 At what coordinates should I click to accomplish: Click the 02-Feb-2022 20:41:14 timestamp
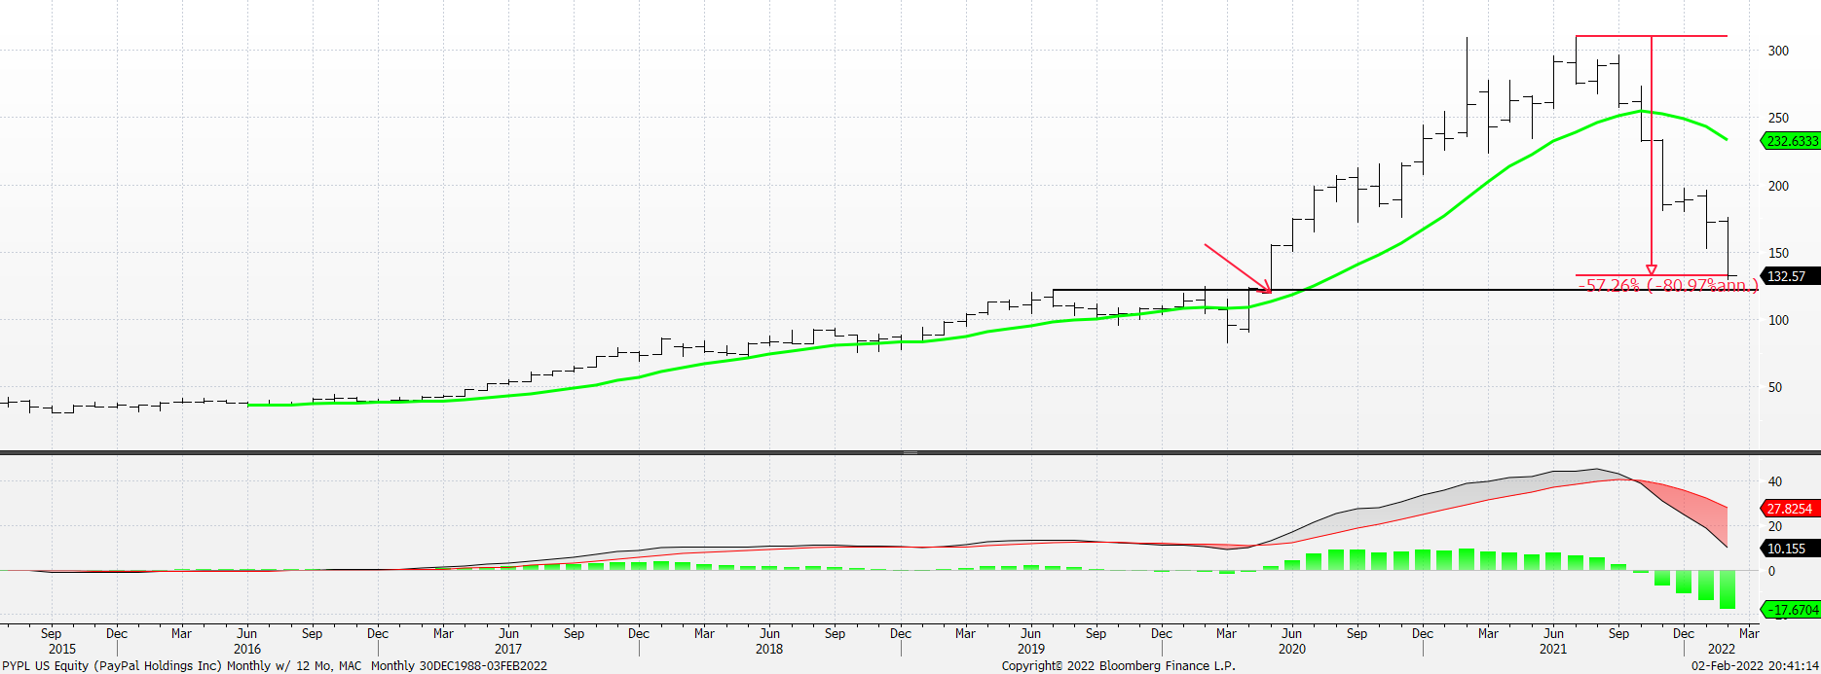[x=1755, y=666]
